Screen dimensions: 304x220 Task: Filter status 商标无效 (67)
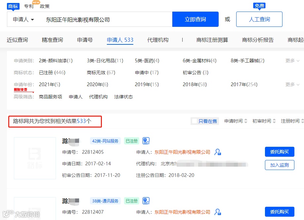click(101, 73)
